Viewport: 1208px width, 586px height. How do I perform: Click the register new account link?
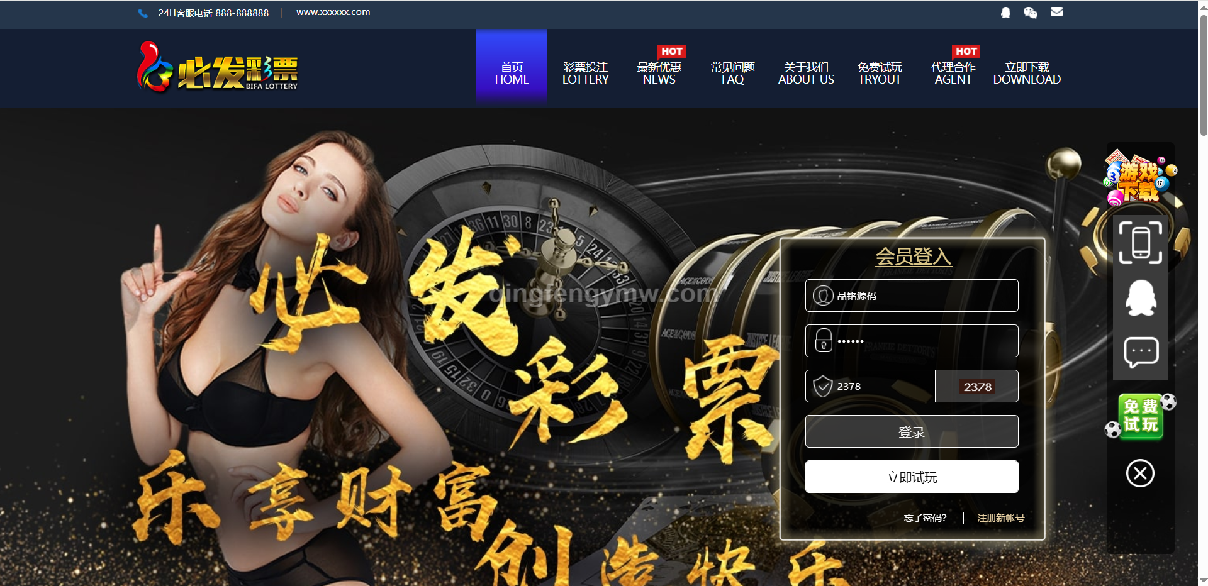pyautogui.click(x=1000, y=518)
